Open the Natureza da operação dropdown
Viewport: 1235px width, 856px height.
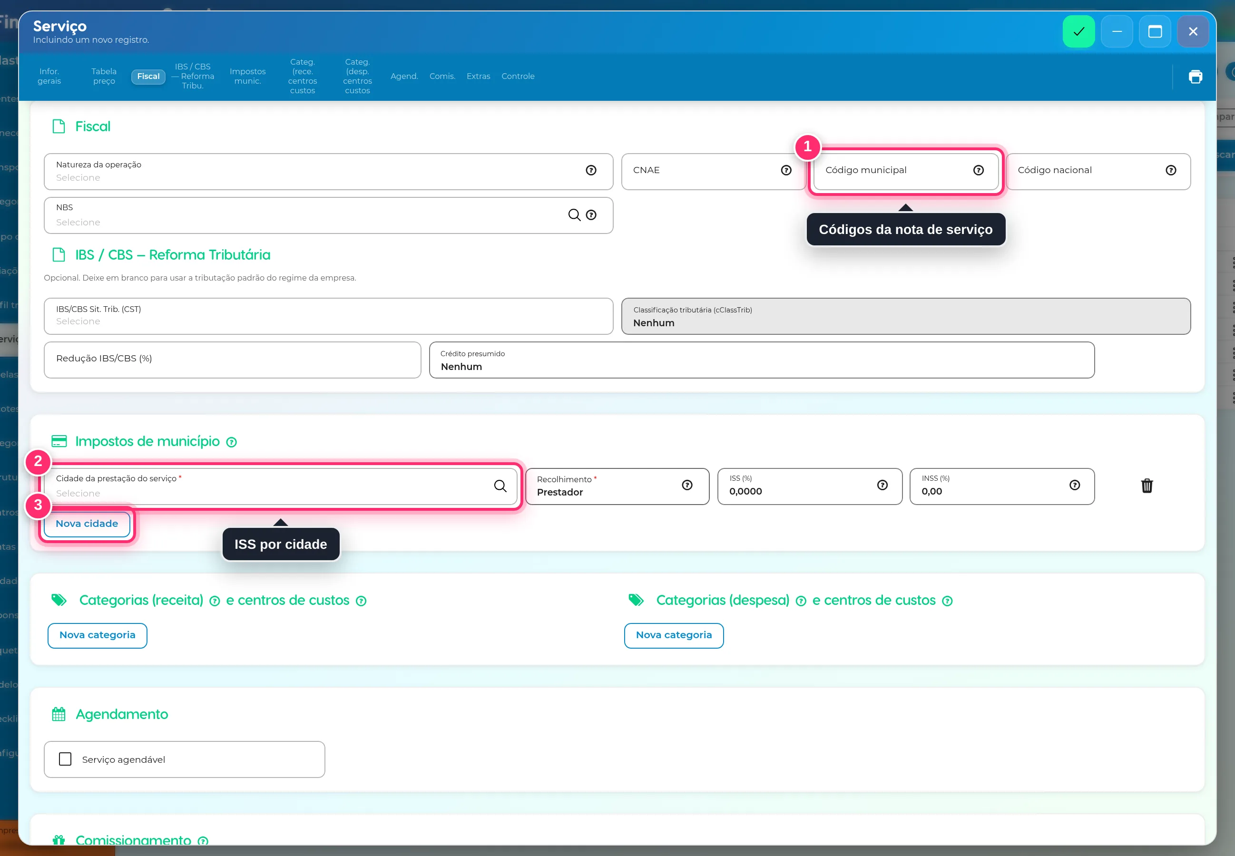328,172
